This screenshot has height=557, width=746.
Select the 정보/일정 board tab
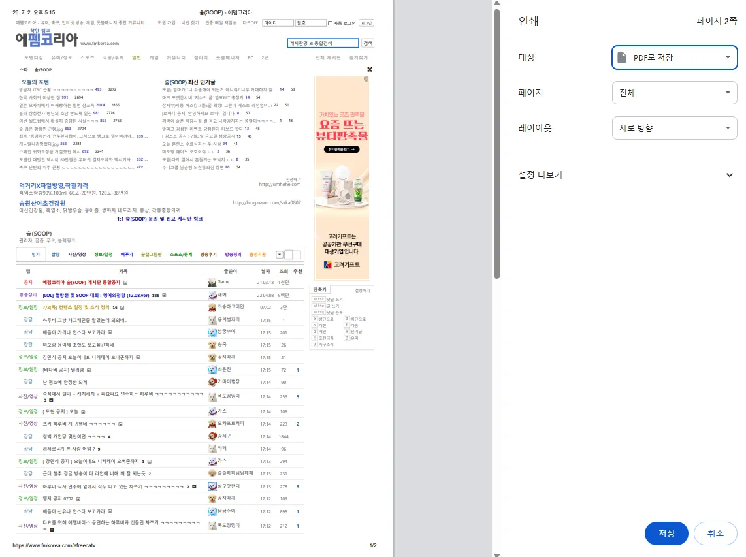click(103, 255)
